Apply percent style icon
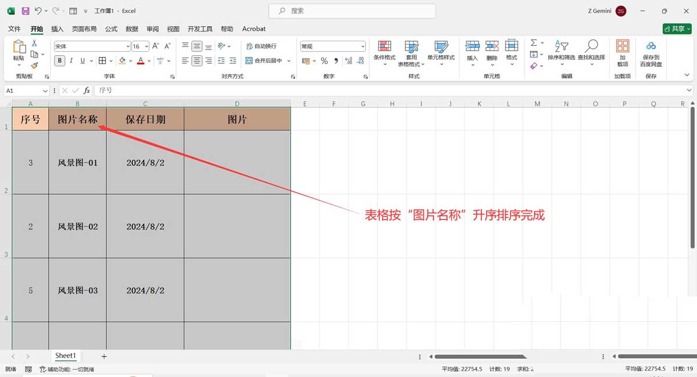 pyautogui.click(x=324, y=60)
